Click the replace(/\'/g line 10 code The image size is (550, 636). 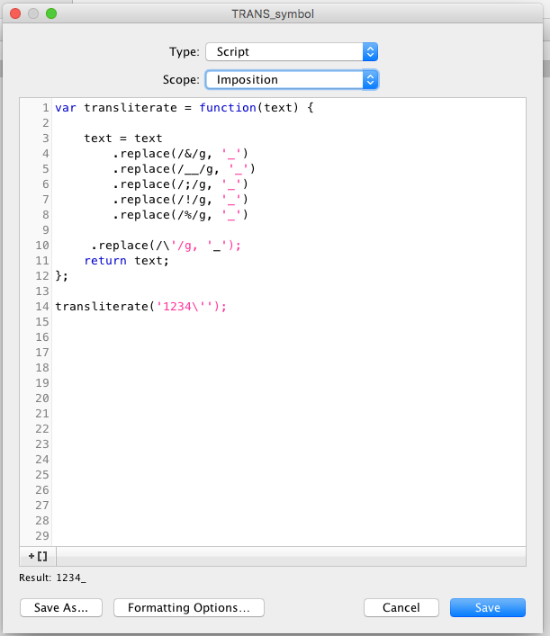click(166, 246)
